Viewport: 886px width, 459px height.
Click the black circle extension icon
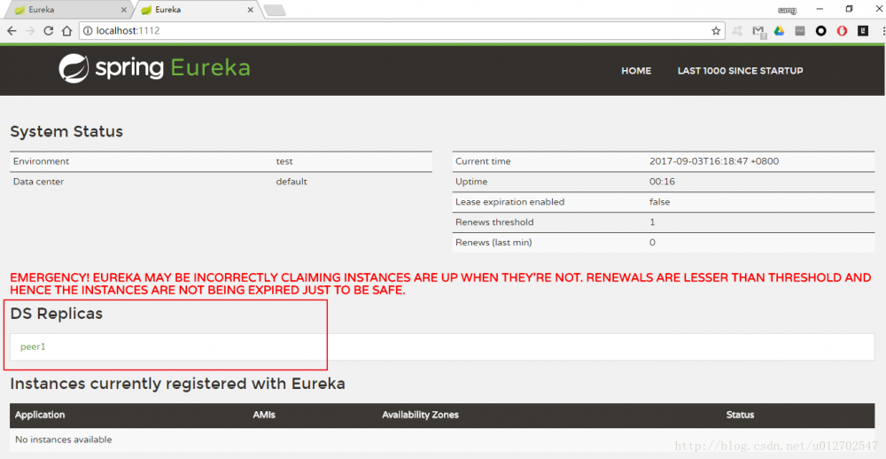click(821, 31)
